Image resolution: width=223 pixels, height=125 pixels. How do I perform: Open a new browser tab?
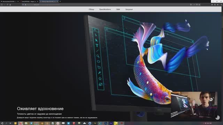(x=60, y=1)
